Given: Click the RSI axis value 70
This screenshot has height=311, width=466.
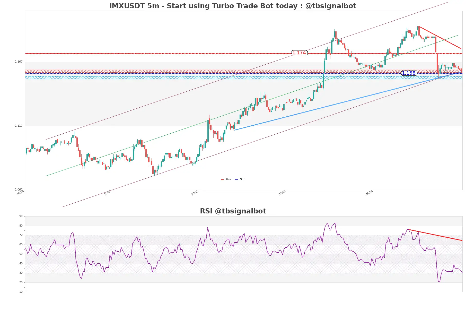Looking at the screenshot, I should [21, 235].
